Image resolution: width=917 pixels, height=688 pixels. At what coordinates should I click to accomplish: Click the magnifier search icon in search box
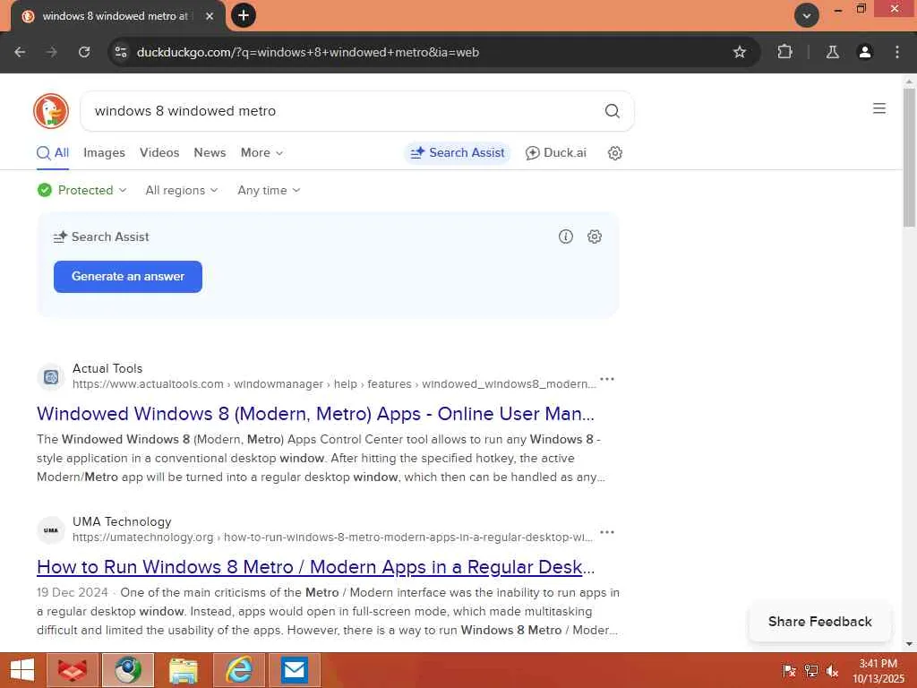pos(613,110)
